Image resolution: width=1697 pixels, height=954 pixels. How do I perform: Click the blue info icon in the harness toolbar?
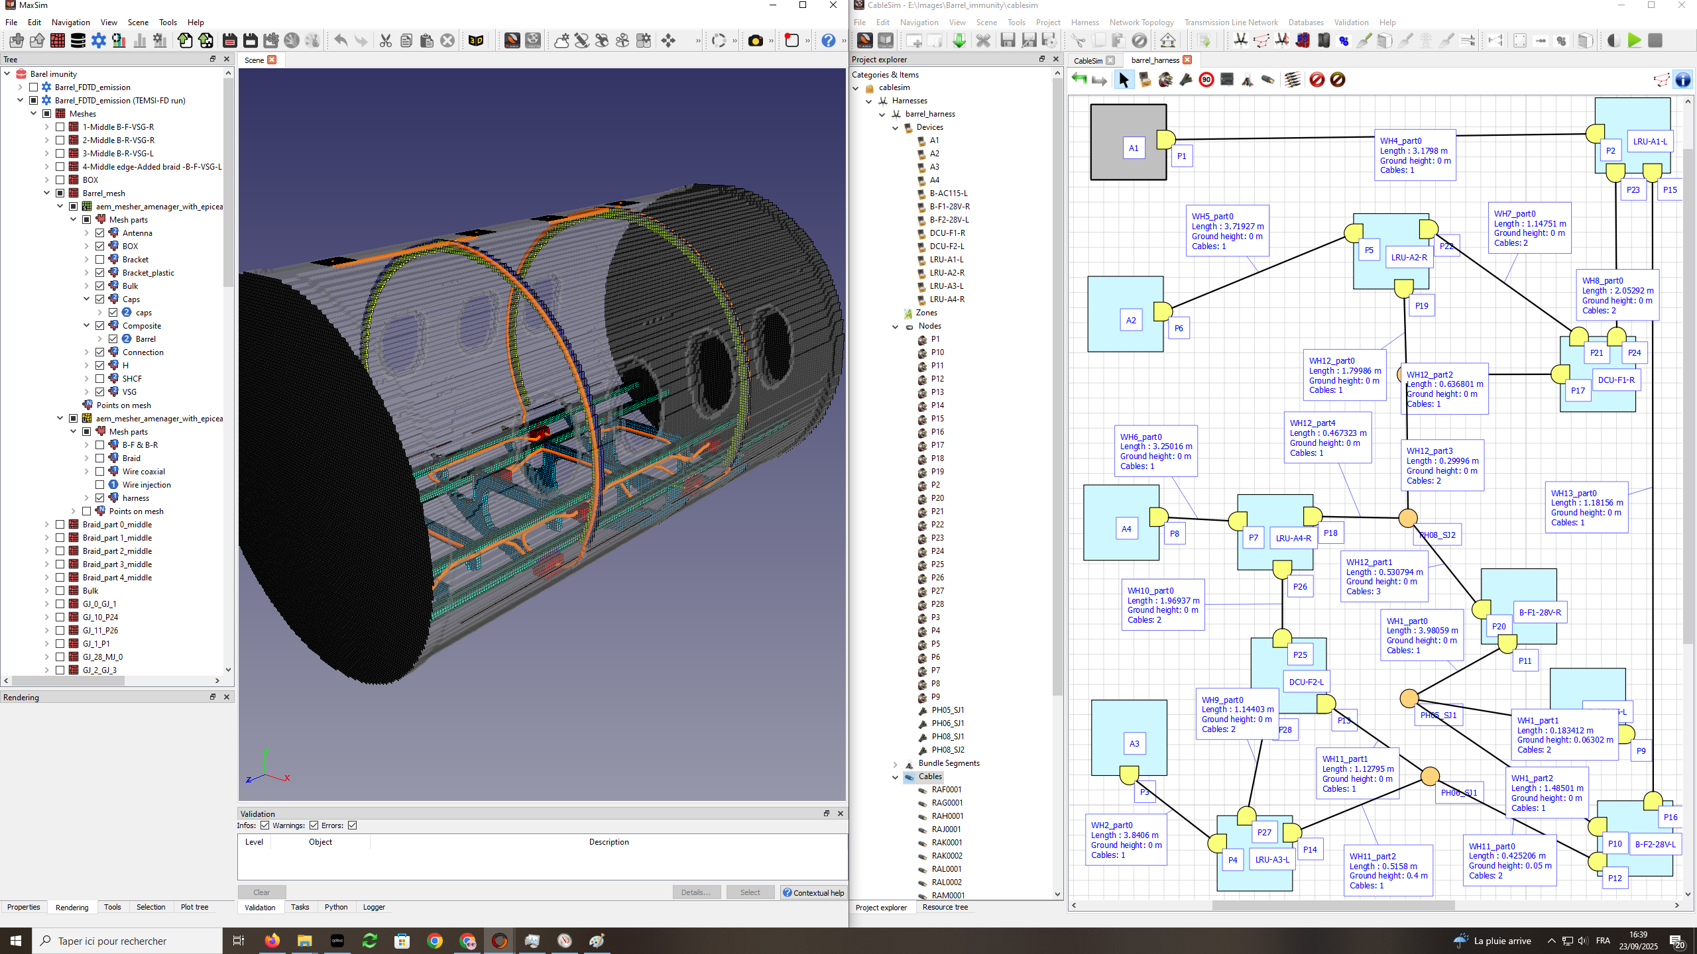click(1682, 80)
